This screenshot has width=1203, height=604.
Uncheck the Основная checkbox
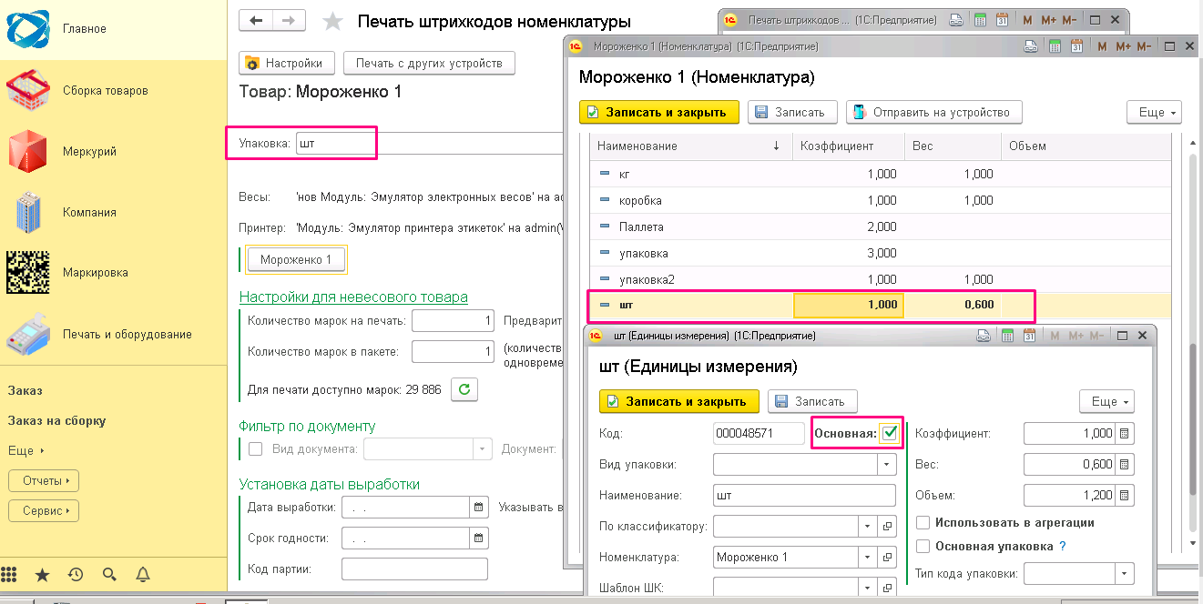point(890,434)
